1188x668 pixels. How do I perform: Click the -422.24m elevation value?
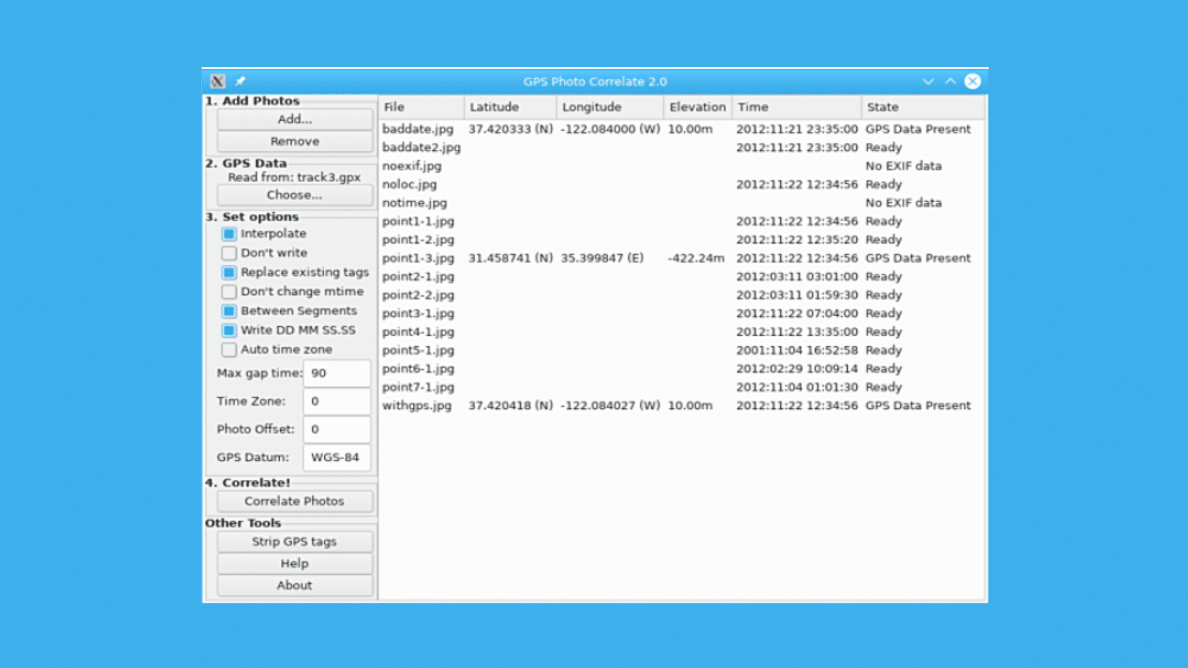coord(696,258)
